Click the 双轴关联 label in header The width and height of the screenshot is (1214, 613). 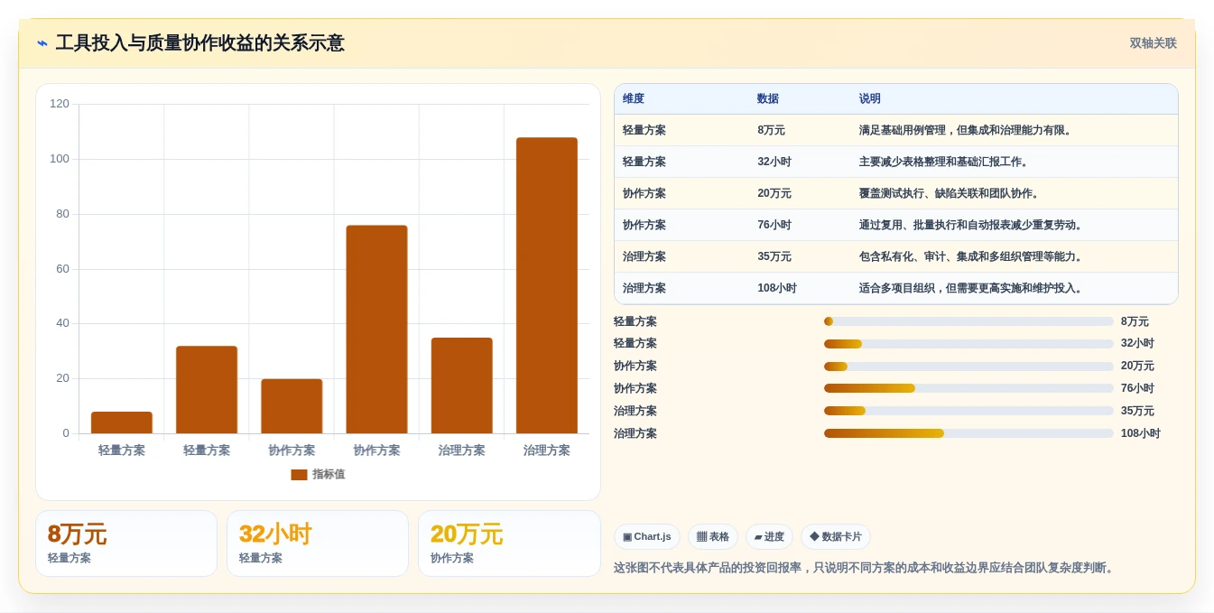[x=1154, y=43]
